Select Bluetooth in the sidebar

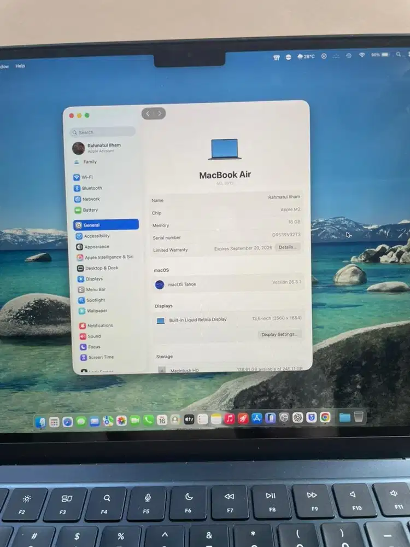pos(88,188)
